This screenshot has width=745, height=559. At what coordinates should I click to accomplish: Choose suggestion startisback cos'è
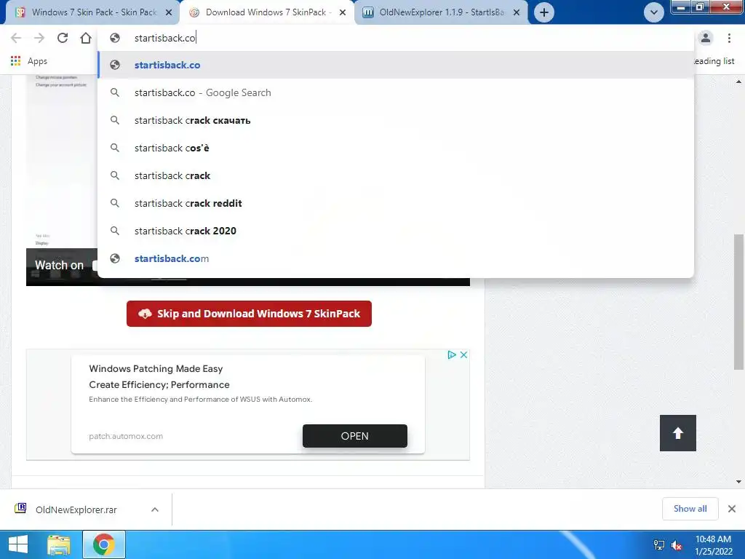pyautogui.click(x=395, y=148)
